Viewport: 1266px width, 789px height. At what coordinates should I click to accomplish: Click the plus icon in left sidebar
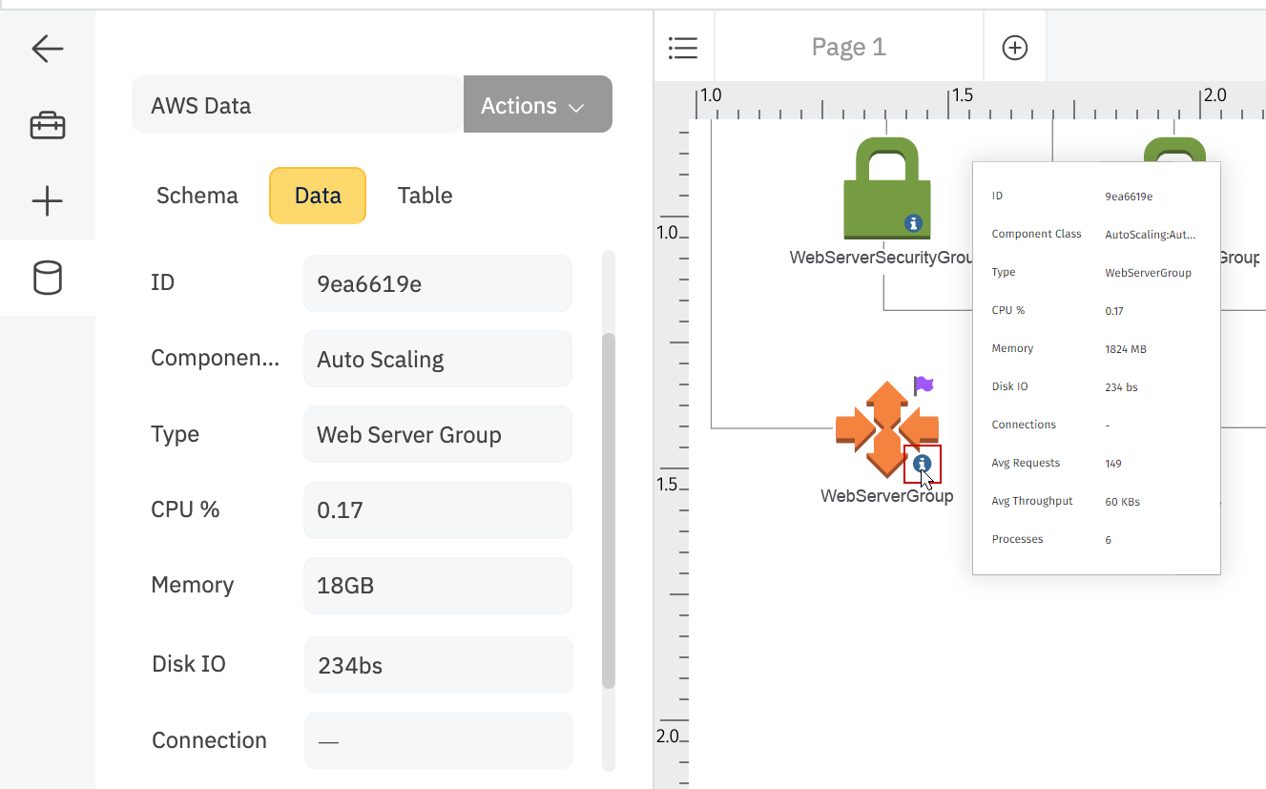46,200
